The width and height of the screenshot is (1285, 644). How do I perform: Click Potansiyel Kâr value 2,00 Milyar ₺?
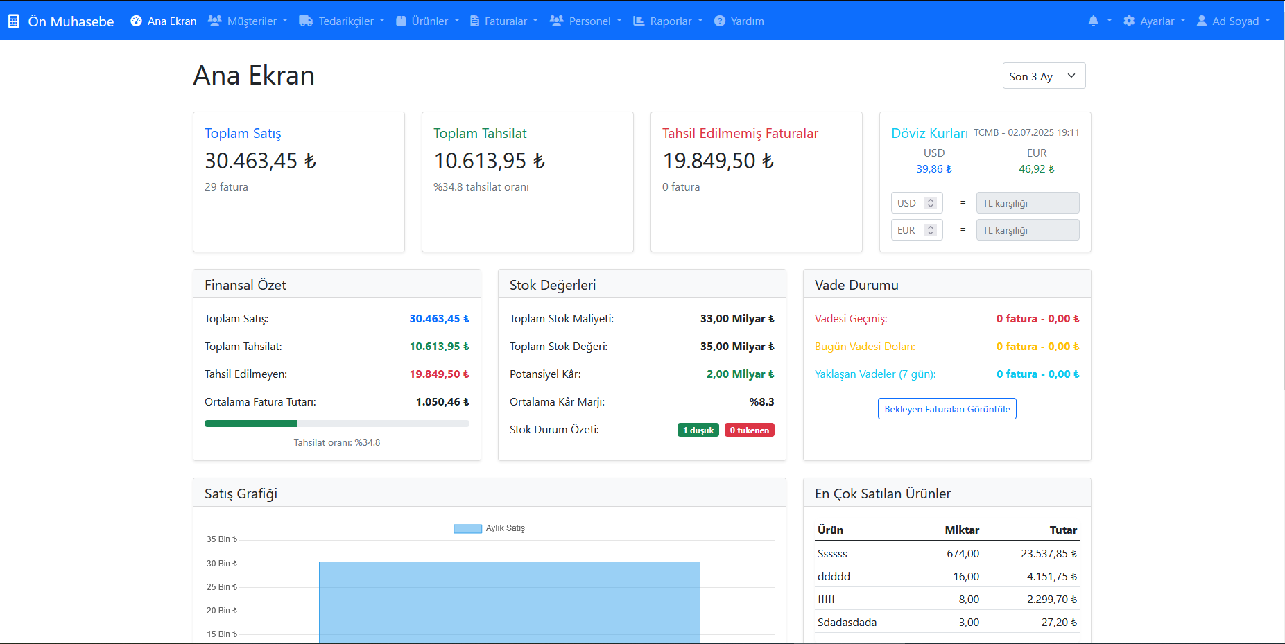coord(740,374)
